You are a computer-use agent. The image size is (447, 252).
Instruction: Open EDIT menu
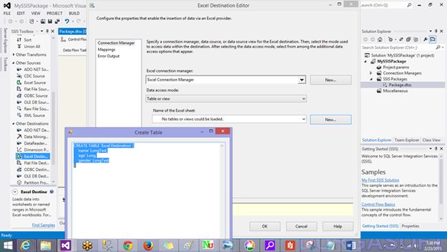21,13
